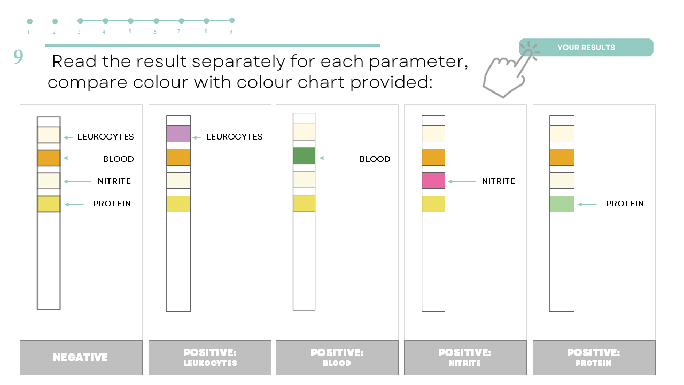Go to step 3 progress dot
The image size is (684, 385).
click(x=80, y=21)
